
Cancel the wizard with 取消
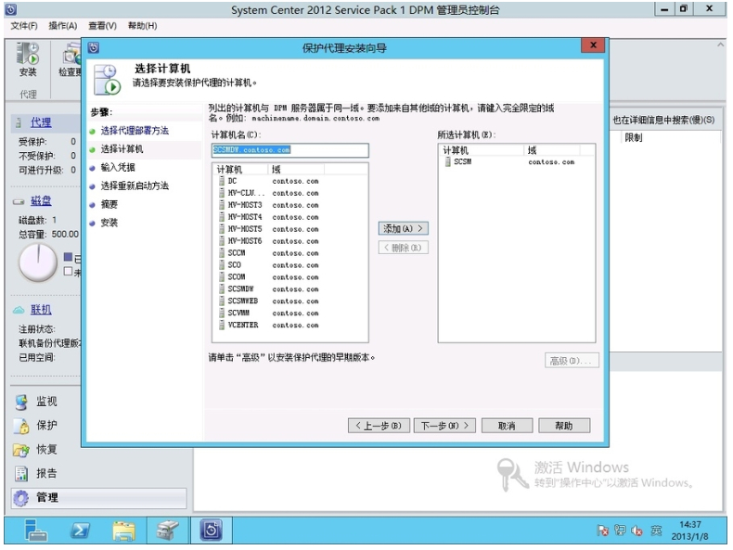[507, 426]
